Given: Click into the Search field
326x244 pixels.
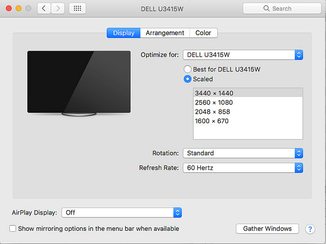Looking at the screenshot, I should tap(282, 8).
